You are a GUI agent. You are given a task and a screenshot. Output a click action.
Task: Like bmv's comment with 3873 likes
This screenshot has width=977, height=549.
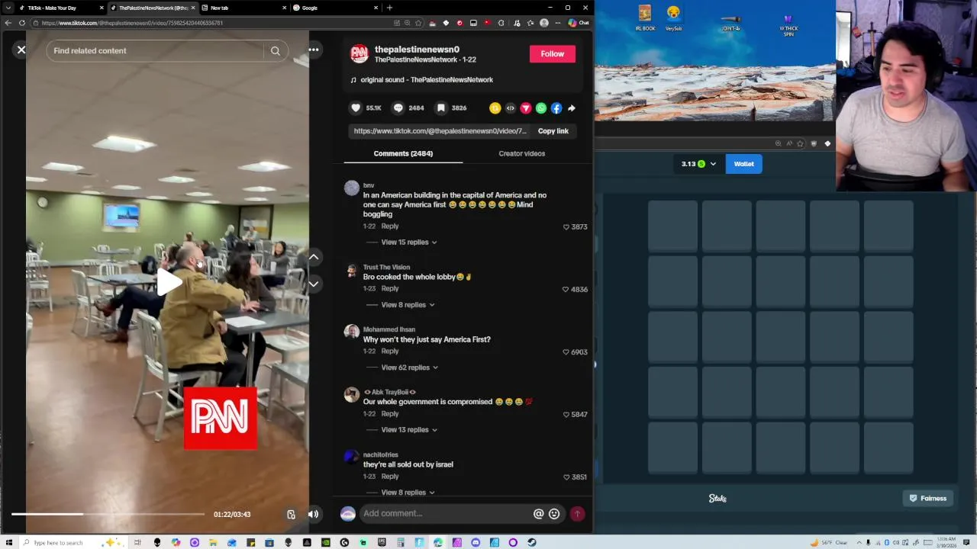[566, 226]
